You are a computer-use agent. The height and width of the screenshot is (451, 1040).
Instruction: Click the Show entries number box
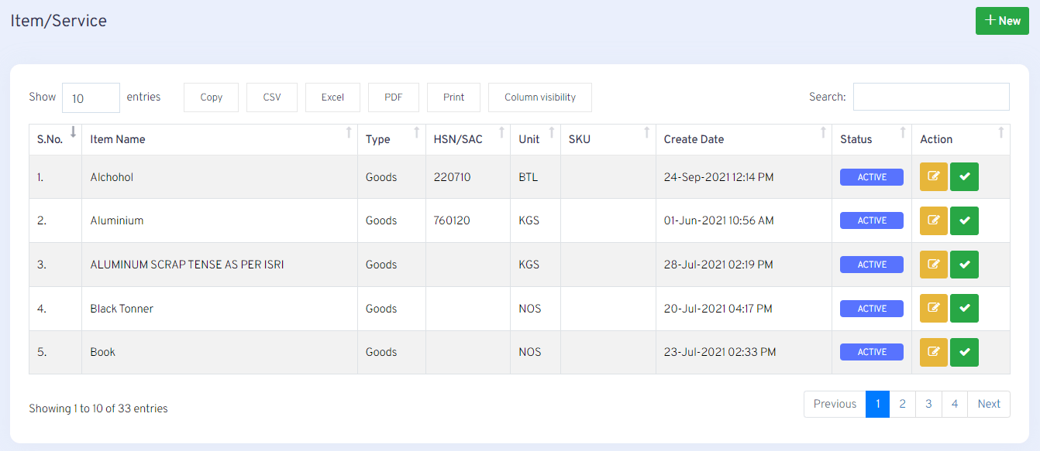point(91,98)
